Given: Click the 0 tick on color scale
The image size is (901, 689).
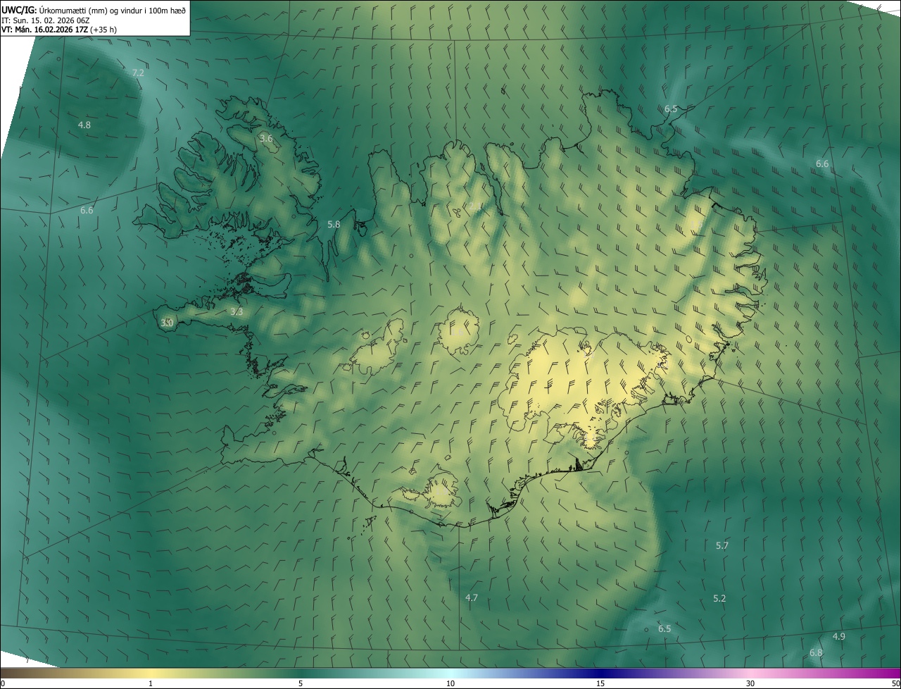Looking at the screenshot, I should 3,684.
